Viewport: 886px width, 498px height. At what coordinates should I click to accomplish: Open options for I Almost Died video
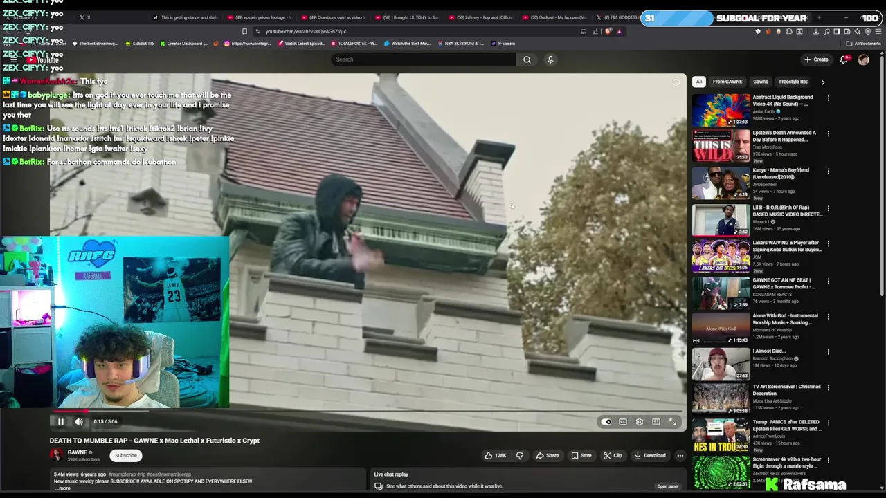[x=828, y=352]
